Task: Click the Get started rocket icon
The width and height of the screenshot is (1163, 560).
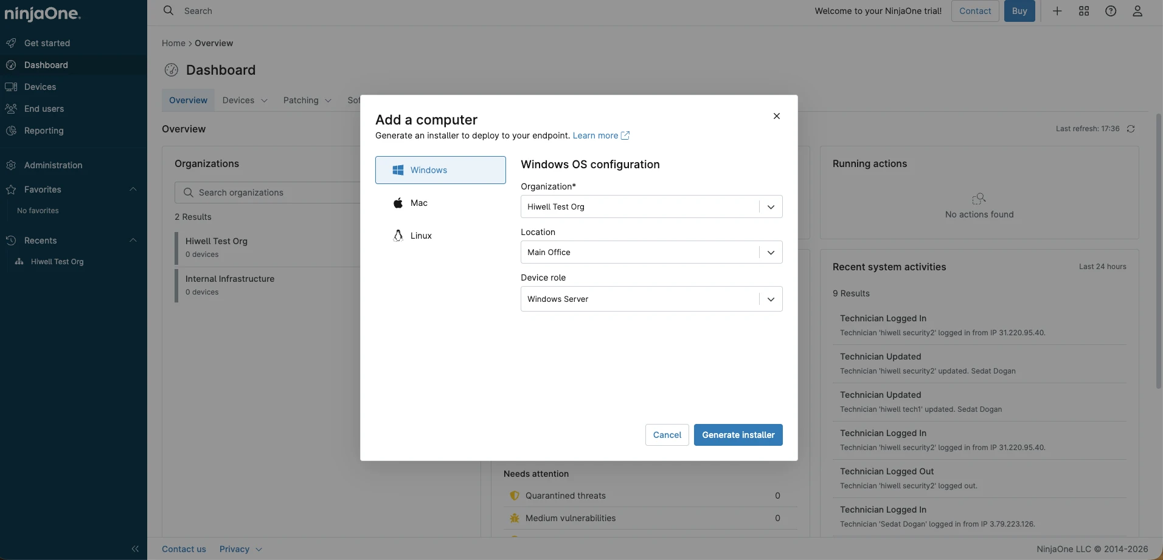Action: coord(11,43)
